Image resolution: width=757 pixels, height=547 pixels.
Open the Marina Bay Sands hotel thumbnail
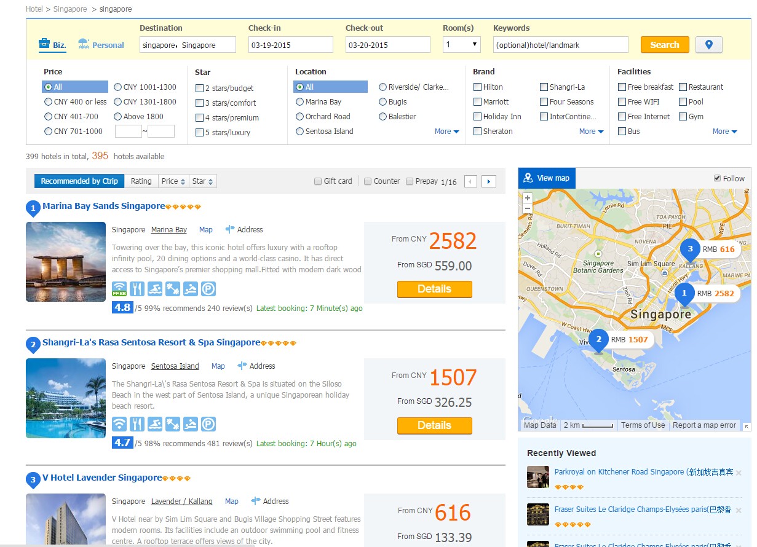click(x=66, y=262)
